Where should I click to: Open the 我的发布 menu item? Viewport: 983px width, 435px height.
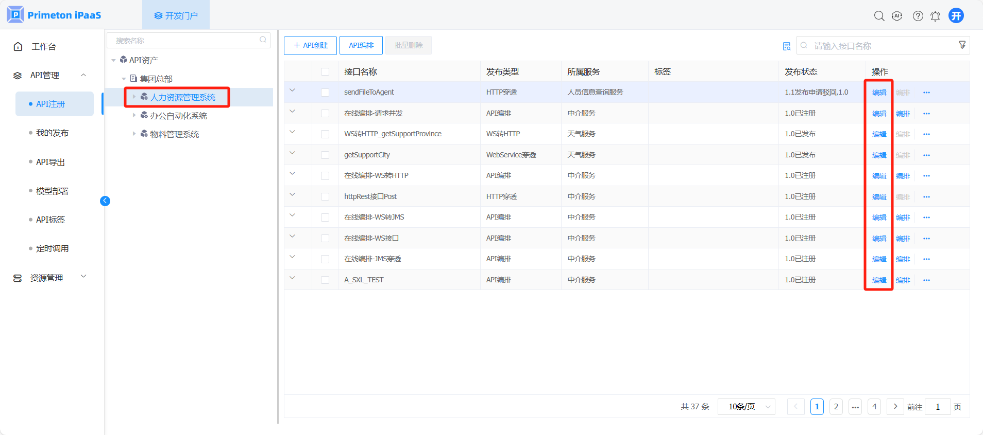pos(52,133)
